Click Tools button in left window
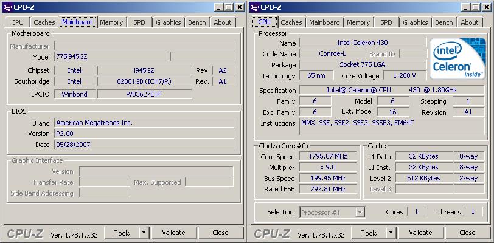 tap(122, 233)
